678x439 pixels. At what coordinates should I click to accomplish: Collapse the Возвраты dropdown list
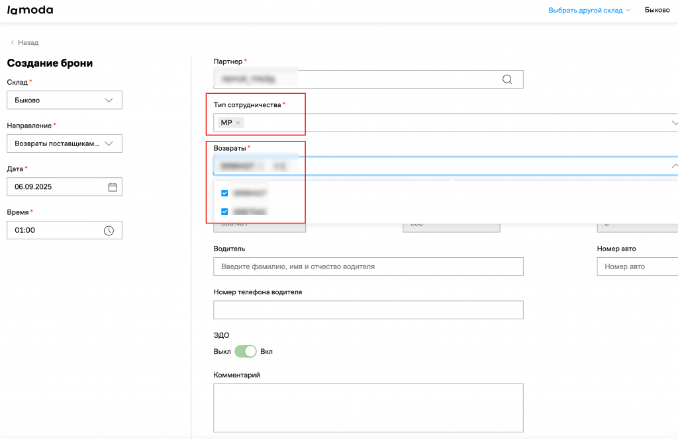[674, 166]
